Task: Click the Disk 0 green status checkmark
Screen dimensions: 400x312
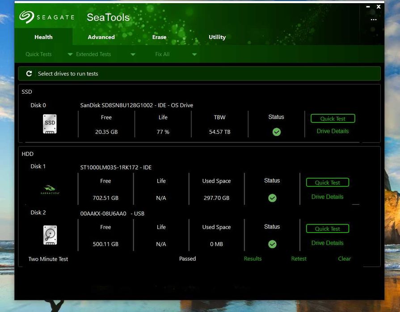Action: click(277, 132)
